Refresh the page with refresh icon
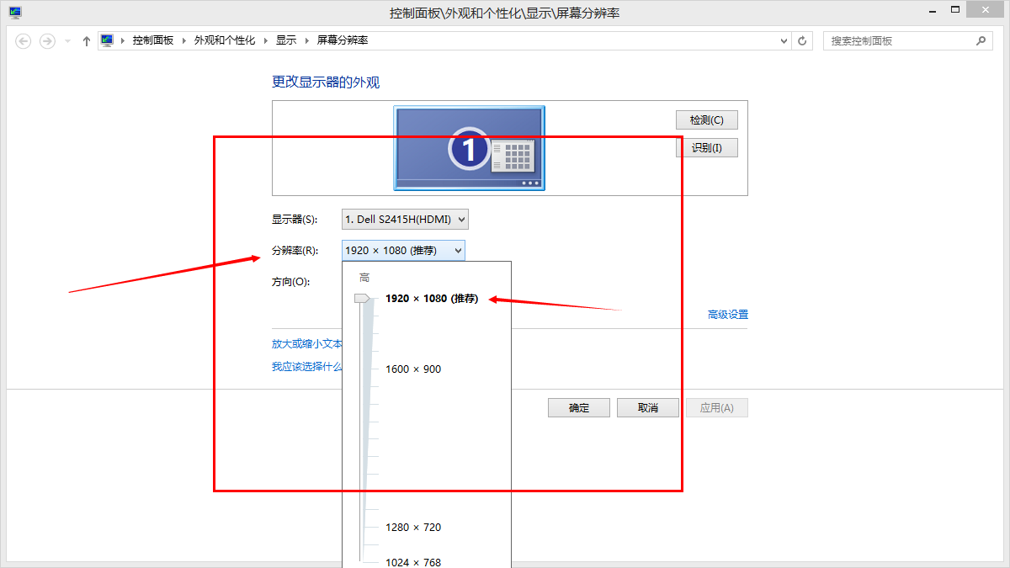The image size is (1010, 568). 803,40
